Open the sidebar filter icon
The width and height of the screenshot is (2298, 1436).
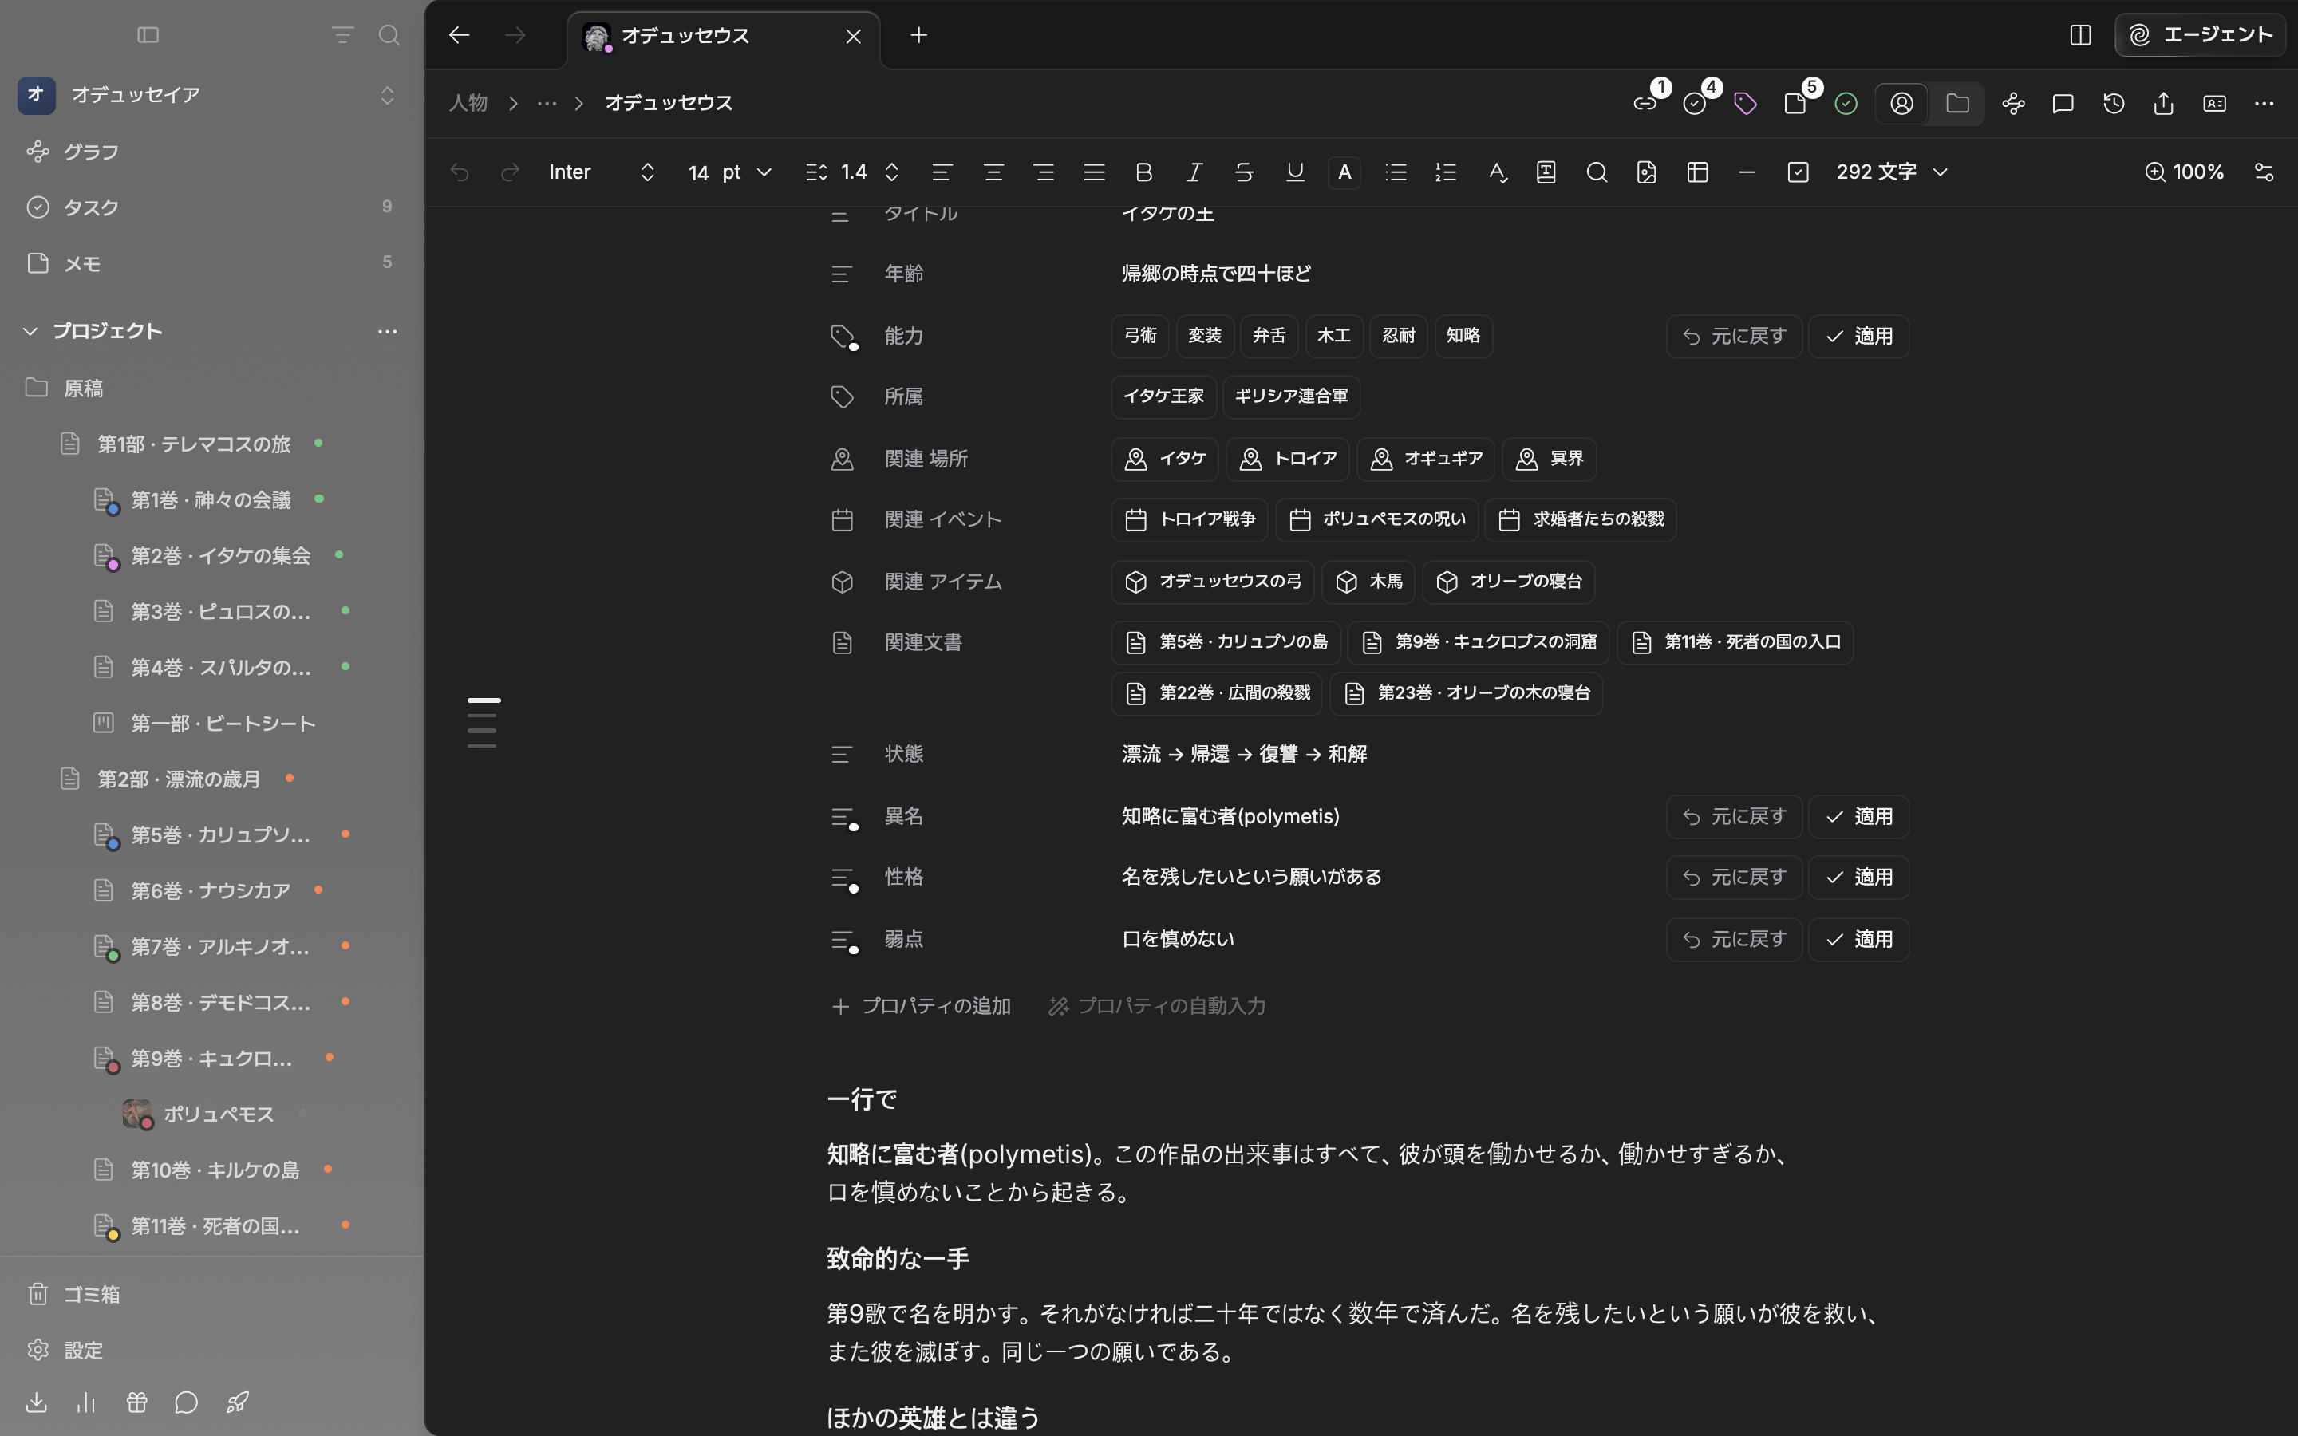point(343,35)
